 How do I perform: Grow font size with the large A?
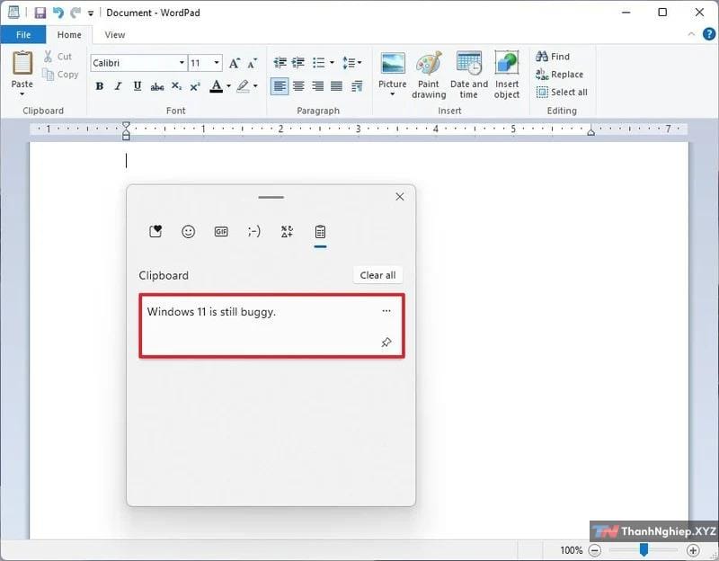235,63
